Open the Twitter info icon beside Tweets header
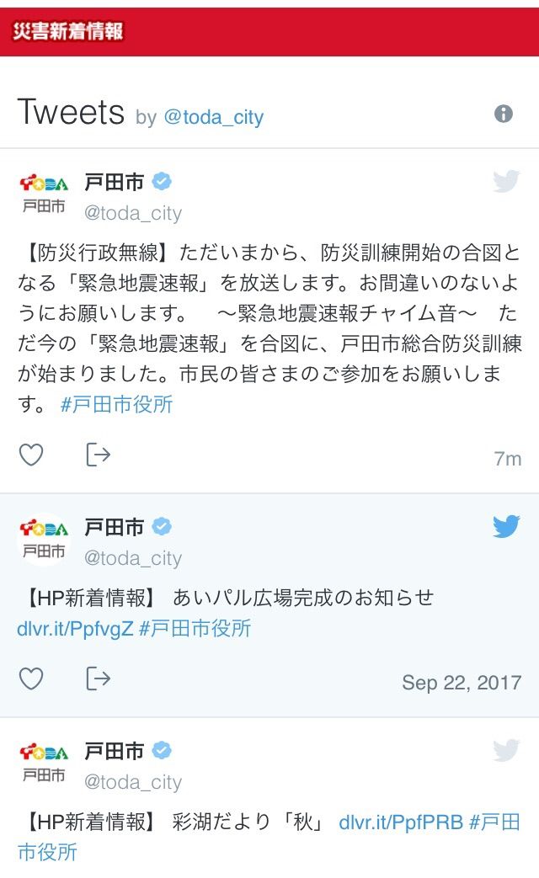 point(503,114)
